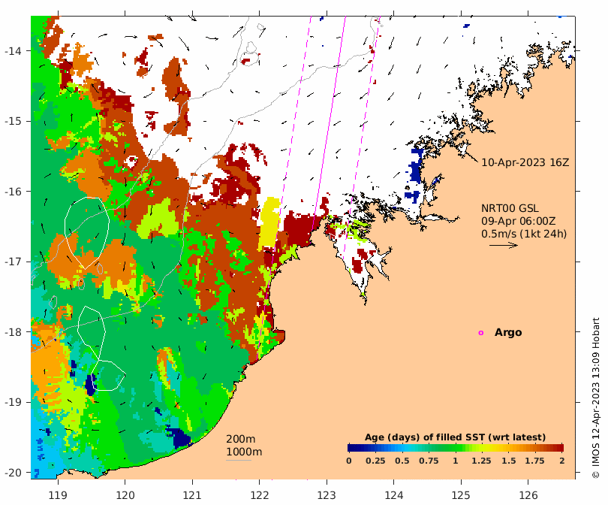Click the 'NRT00 GSL' text label
The image size is (608, 505).
(x=510, y=208)
